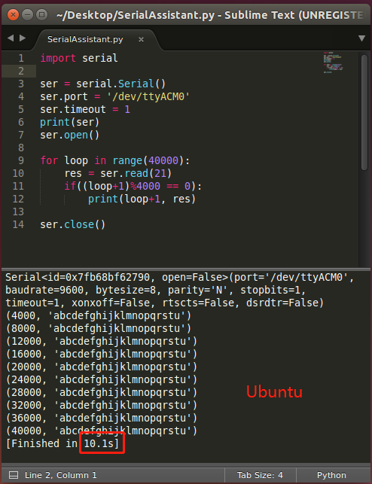This screenshot has width=372, height=484.
Task: Open the Tab Size: 4 selector
Action: [260, 475]
